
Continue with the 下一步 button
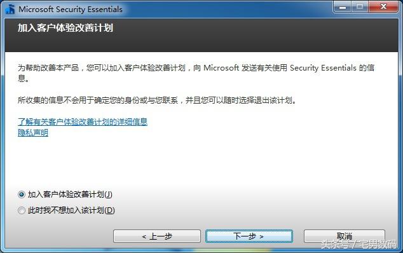click(x=249, y=236)
